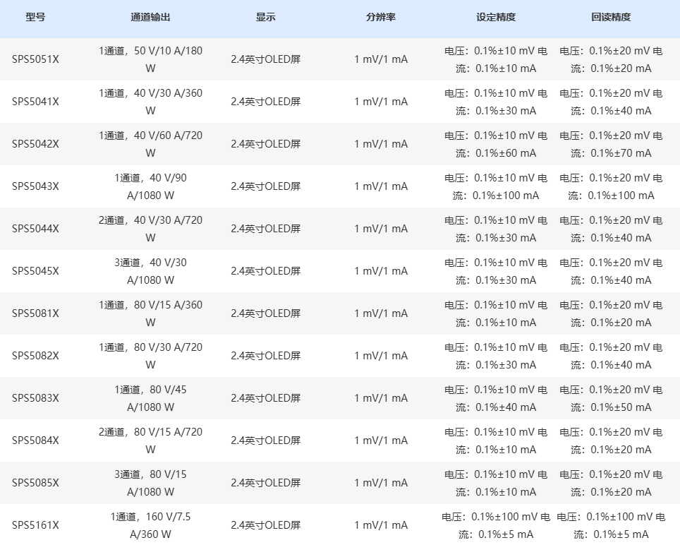The height and width of the screenshot is (545, 680).
Task: Select the 50 V/10 A/180 W output cell
Action: coord(150,59)
